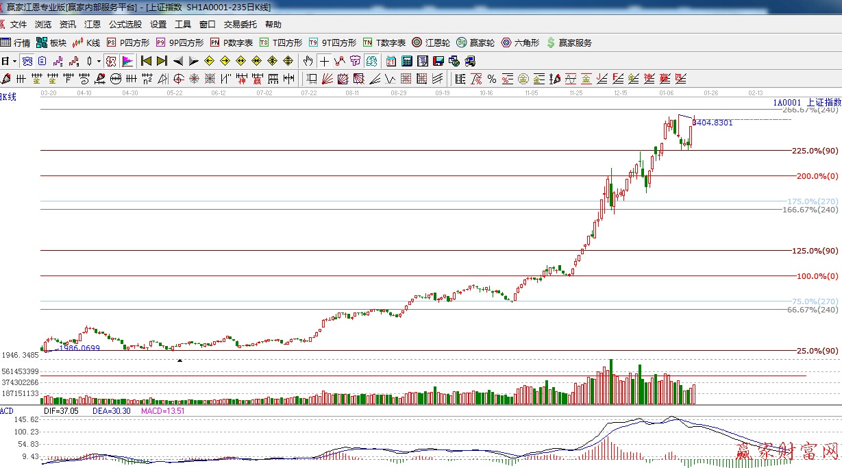Jump to first bar using skip-back icon
Screen dimensions: 842x468
146,61
